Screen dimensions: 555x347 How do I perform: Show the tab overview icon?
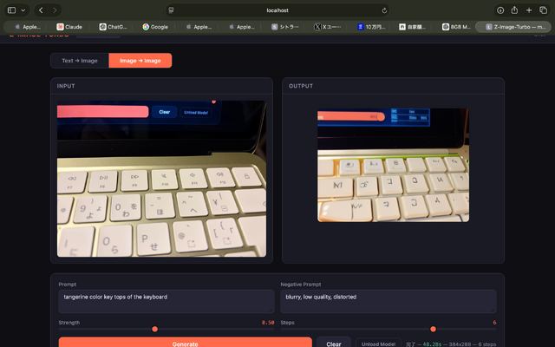544,10
